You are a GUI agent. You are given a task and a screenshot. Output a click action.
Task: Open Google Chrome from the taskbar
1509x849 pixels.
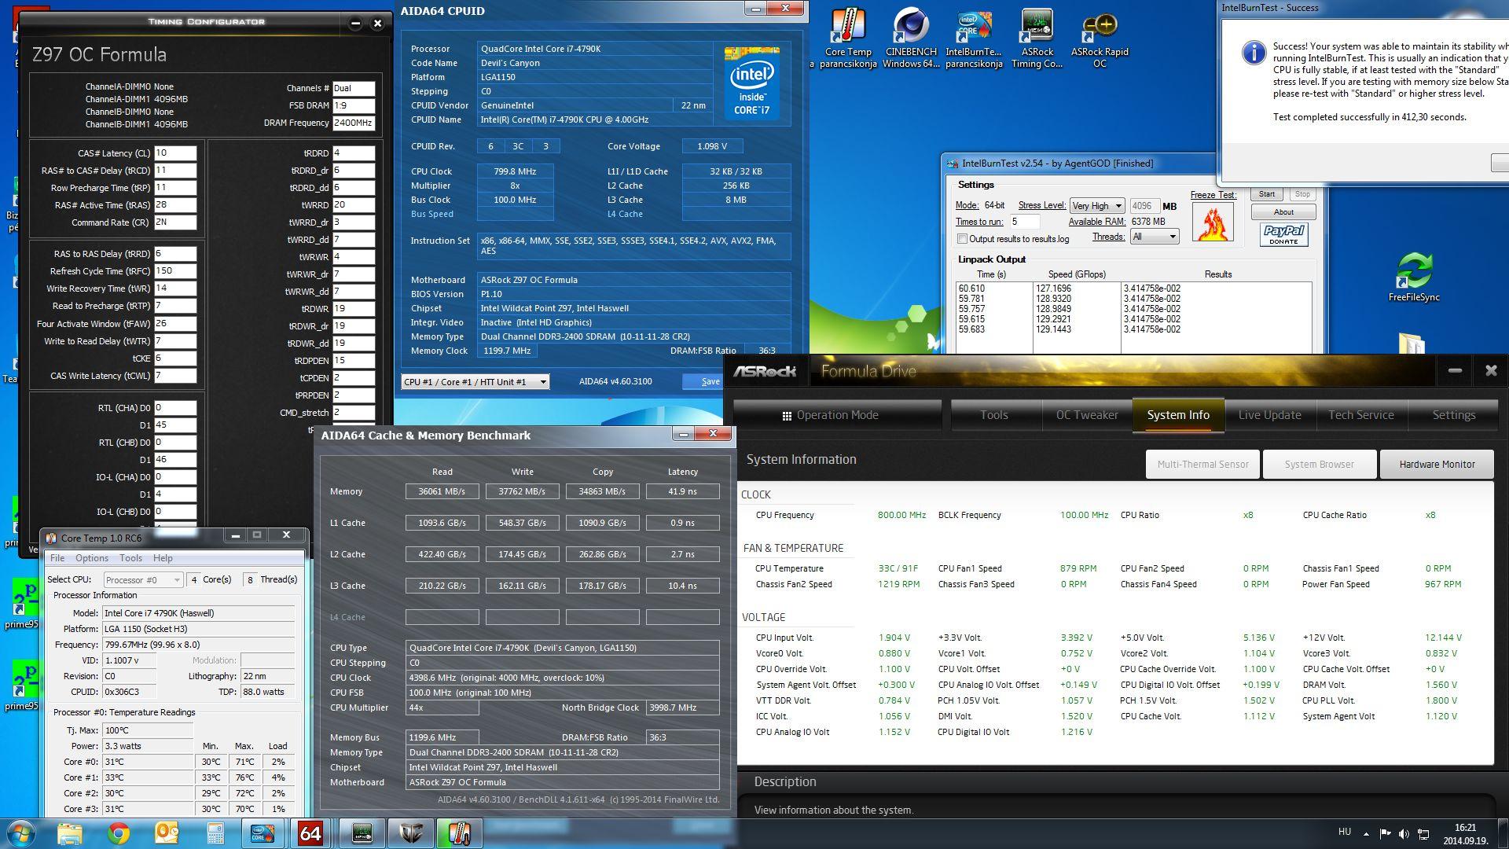pos(119,833)
